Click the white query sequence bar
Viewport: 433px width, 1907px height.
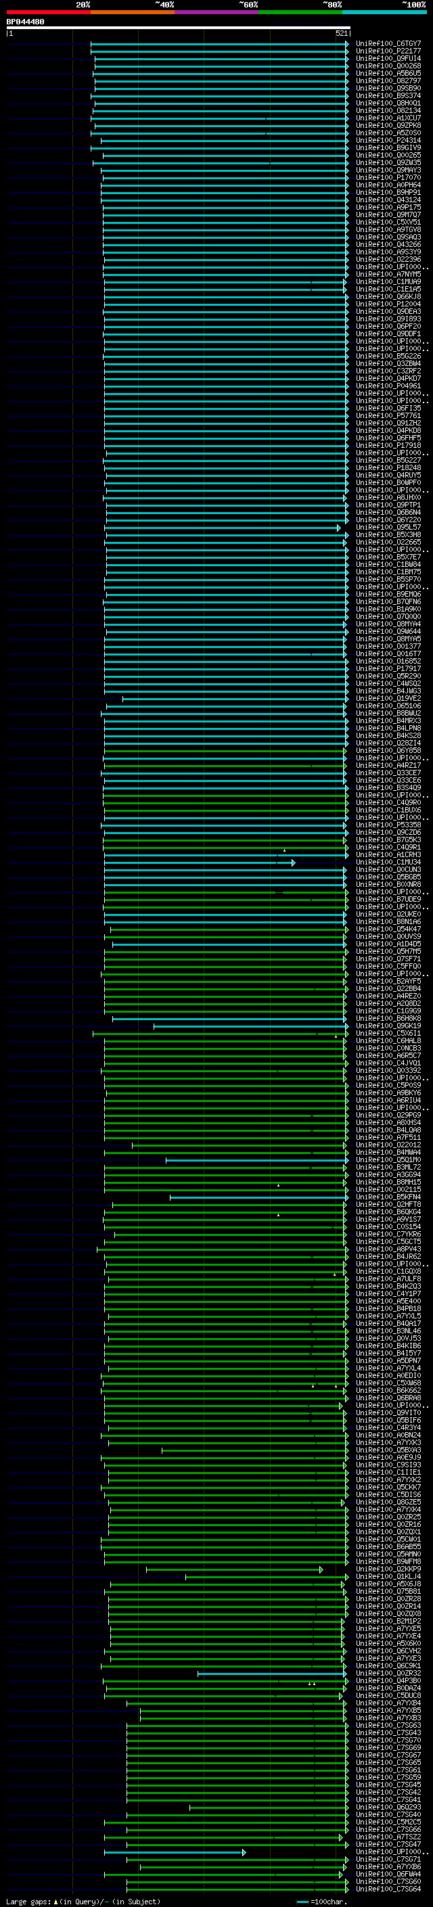179,28
